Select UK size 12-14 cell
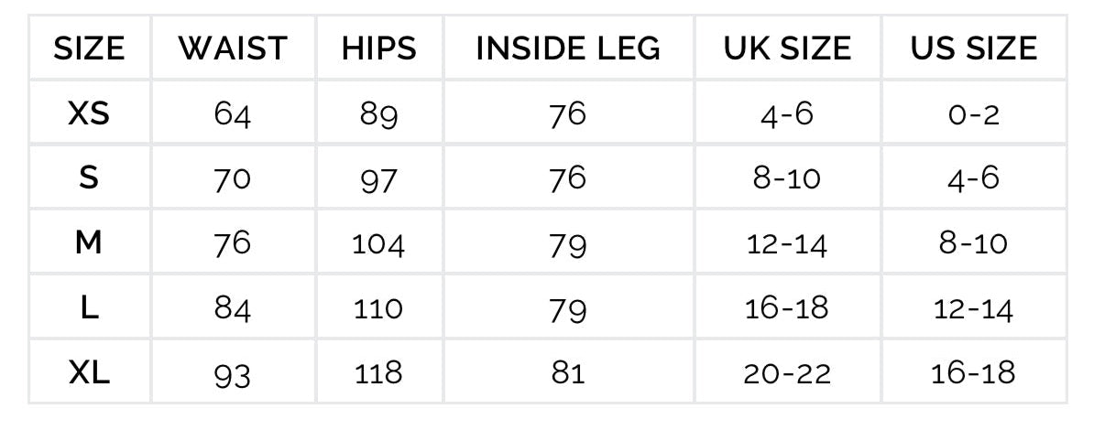1105x441 pixels. pos(787,244)
